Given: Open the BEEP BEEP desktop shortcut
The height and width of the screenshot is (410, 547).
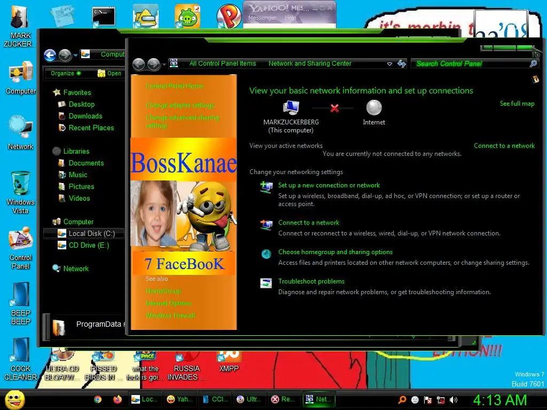Looking at the screenshot, I should (21, 304).
